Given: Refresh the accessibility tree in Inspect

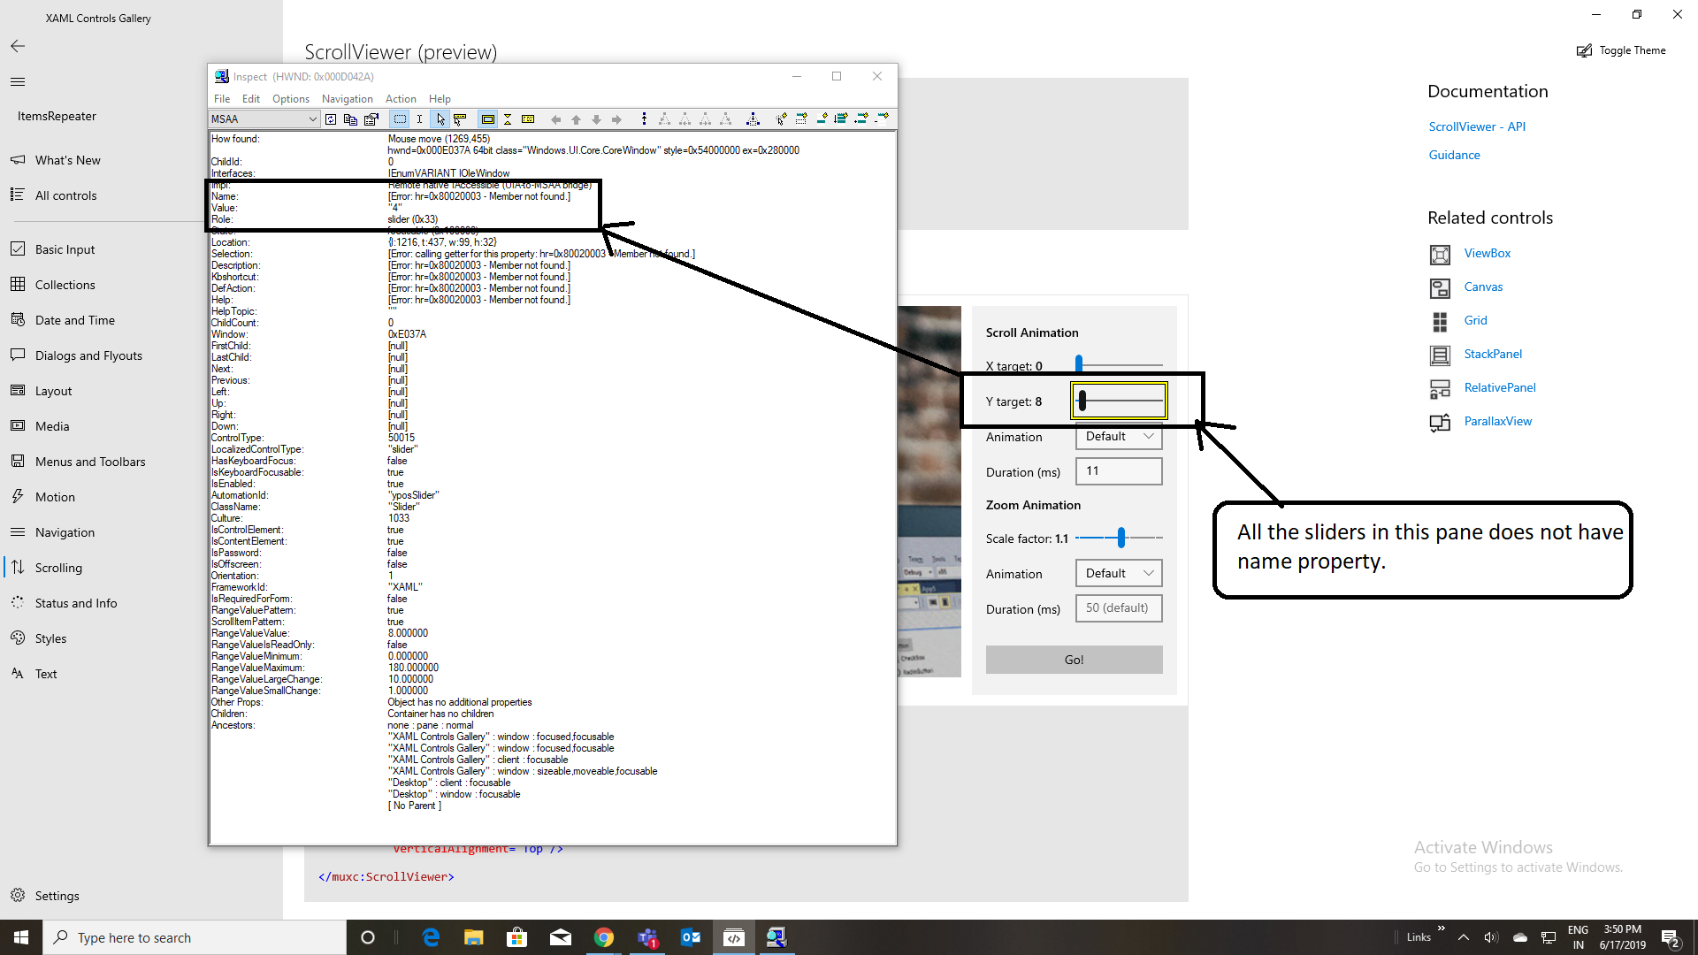Looking at the screenshot, I should click(330, 118).
